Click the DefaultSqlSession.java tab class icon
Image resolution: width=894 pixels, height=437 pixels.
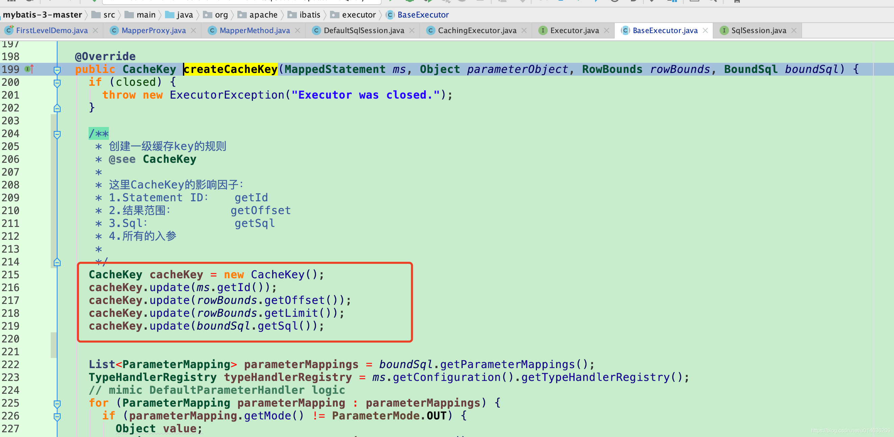pos(316,30)
